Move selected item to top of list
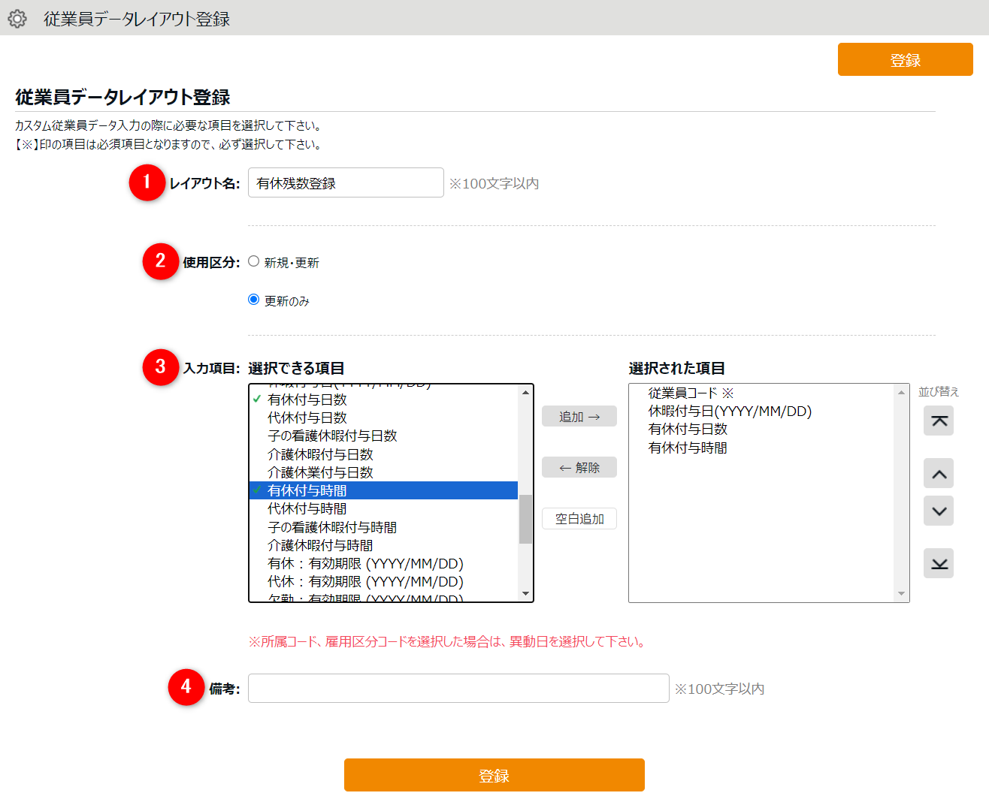The image size is (989, 808). [x=938, y=421]
